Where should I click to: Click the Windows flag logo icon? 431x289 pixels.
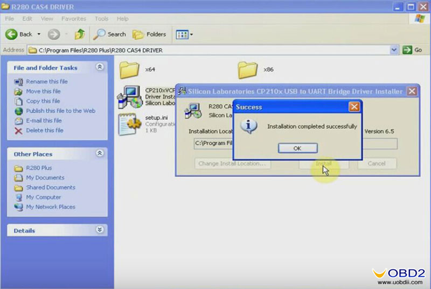[x=420, y=19]
